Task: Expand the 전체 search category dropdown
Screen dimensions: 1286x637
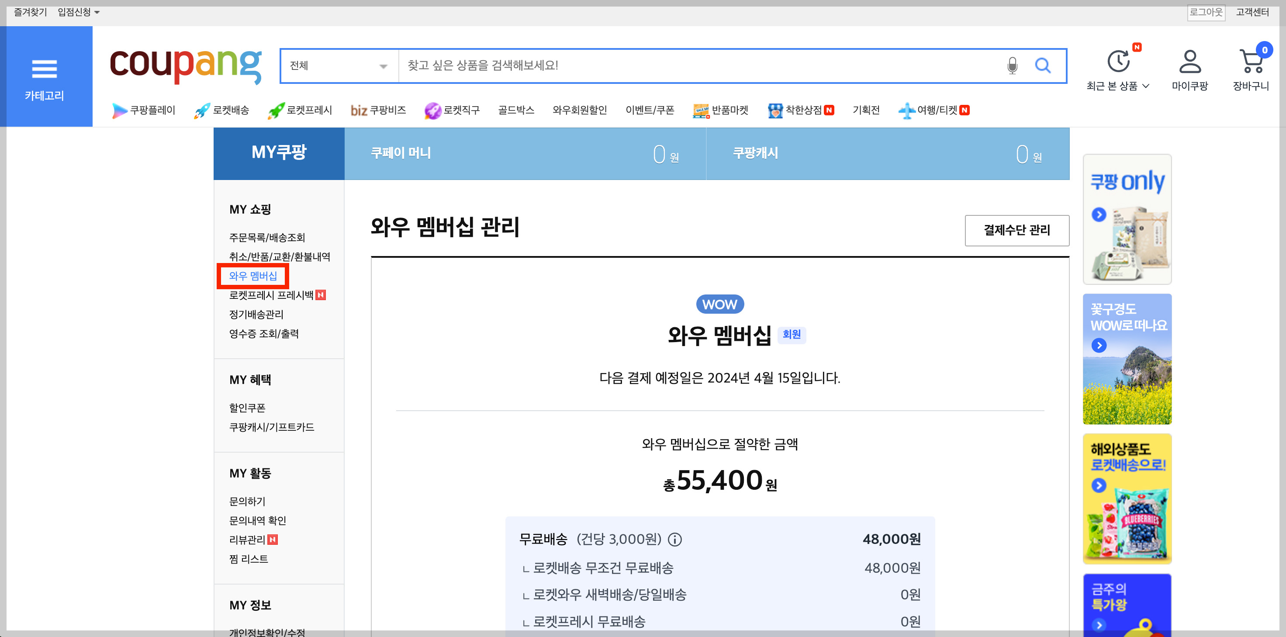Action: (339, 66)
